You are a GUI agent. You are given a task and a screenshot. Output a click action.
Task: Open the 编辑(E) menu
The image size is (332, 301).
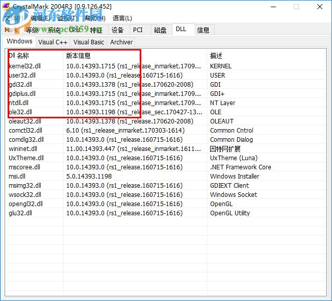click(x=40, y=18)
